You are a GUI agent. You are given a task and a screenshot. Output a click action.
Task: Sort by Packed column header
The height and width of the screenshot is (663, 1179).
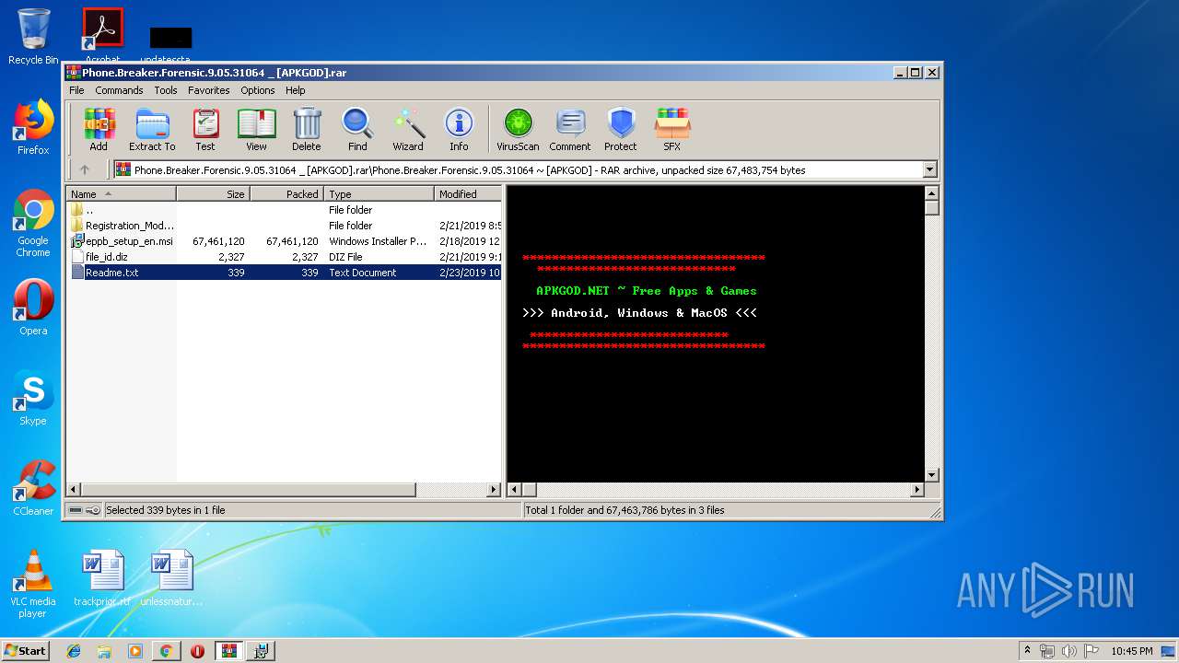[x=286, y=194]
